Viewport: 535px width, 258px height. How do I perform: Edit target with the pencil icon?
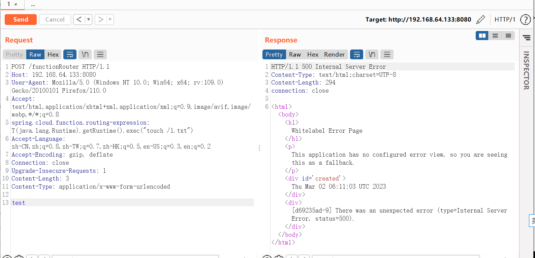(481, 20)
